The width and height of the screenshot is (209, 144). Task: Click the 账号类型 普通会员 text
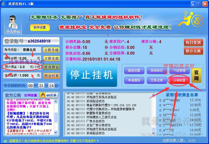[20, 50]
